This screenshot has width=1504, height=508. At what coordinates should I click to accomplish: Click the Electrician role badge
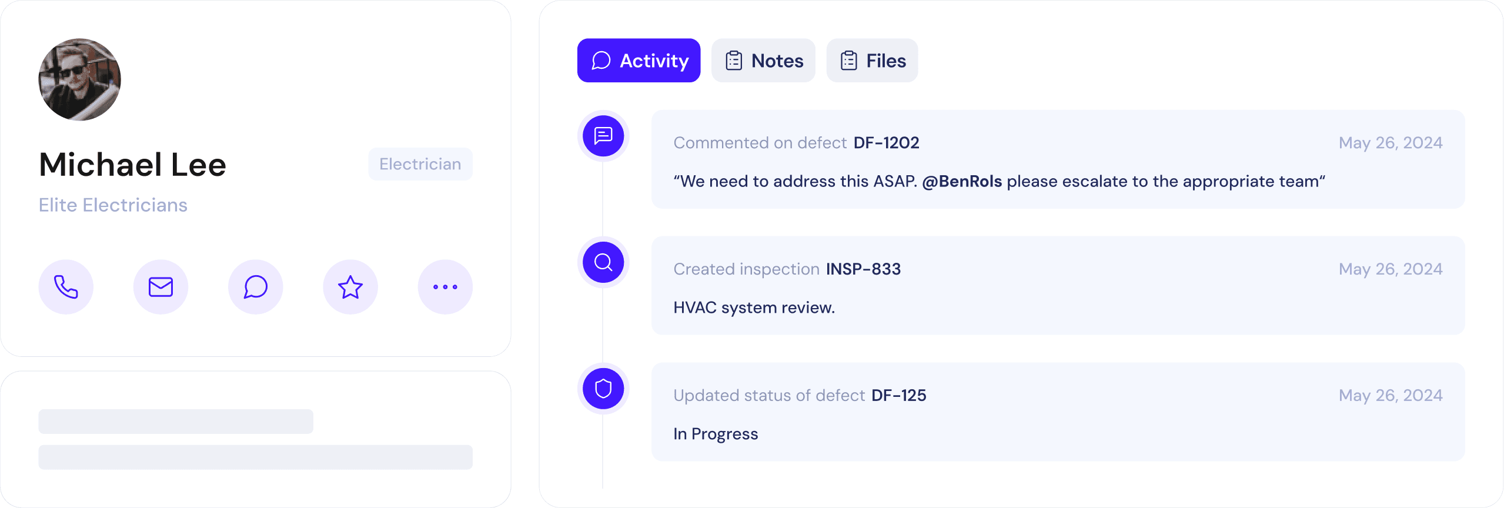click(x=420, y=164)
